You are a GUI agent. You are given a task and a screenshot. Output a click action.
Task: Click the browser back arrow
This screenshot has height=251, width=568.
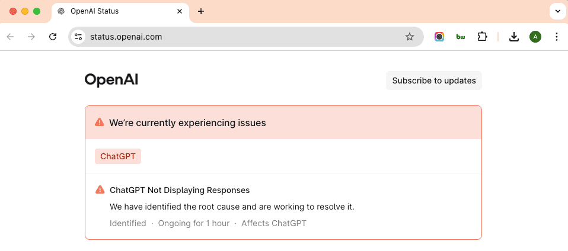(x=11, y=37)
